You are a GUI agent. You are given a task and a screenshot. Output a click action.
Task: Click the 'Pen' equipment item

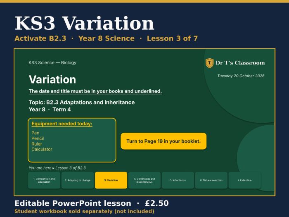(36, 133)
